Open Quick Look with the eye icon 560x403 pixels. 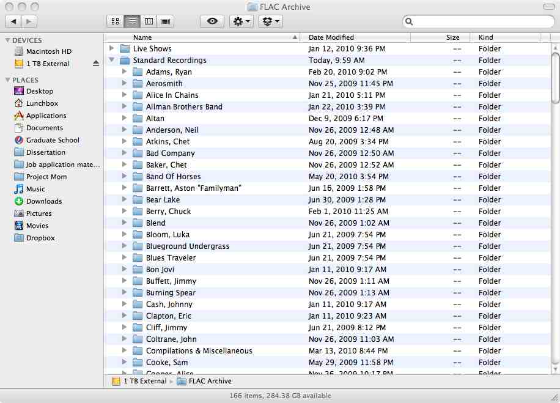pyautogui.click(x=212, y=21)
